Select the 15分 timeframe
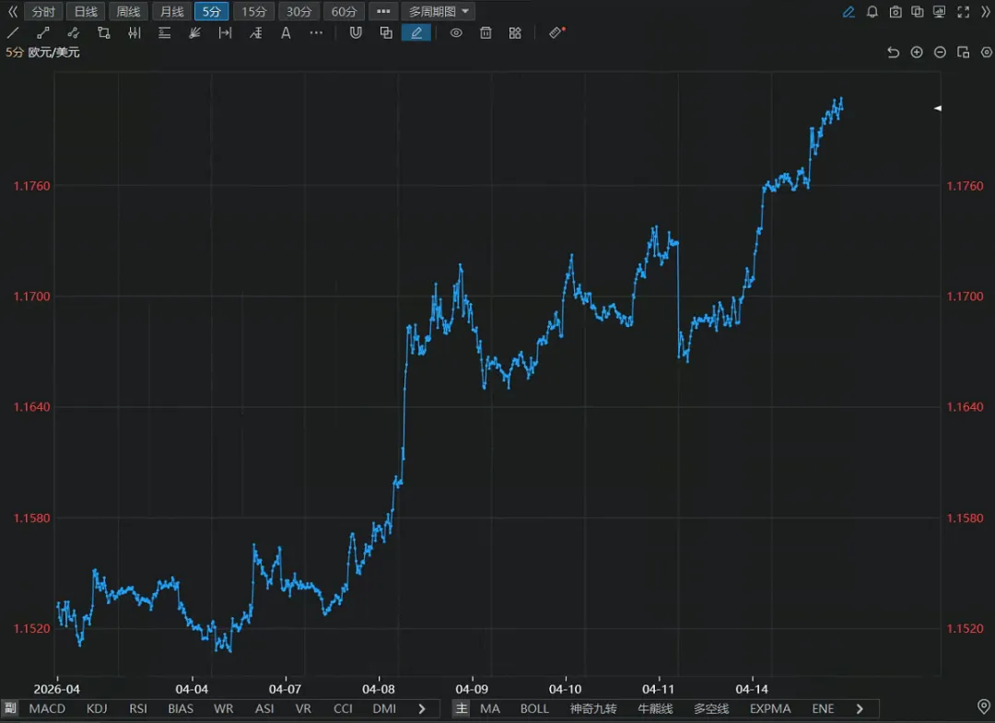Image resolution: width=995 pixels, height=723 pixels. tap(254, 11)
